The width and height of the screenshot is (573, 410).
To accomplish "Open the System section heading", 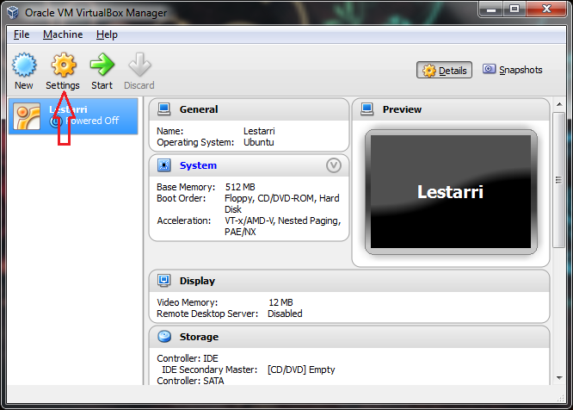I will tap(198, 165).
